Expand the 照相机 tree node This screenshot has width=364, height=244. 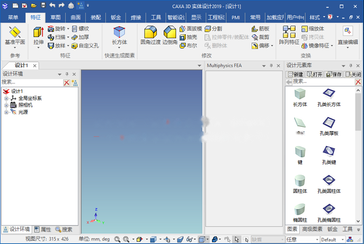tap(6, 105)
